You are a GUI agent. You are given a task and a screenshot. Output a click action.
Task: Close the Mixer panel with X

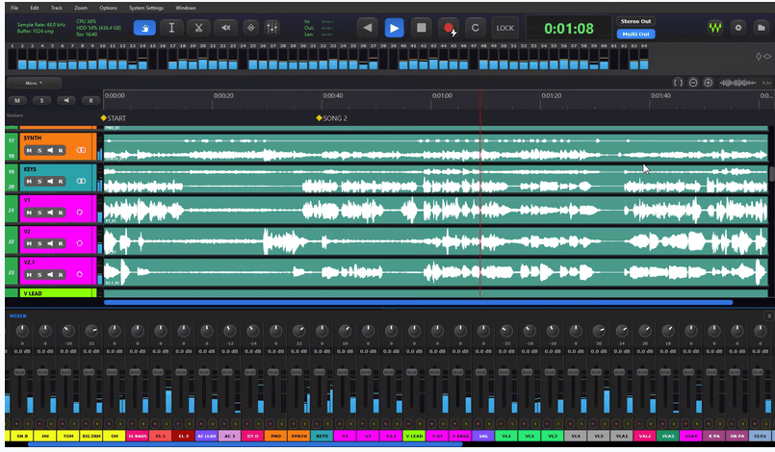768,316
